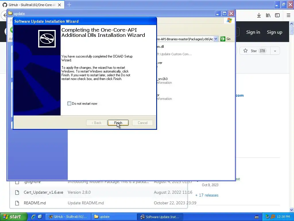Viewport: 294px width, 221px height.
Task: Click the Windows flag logo in update window
Action: (x=229, y=20)
